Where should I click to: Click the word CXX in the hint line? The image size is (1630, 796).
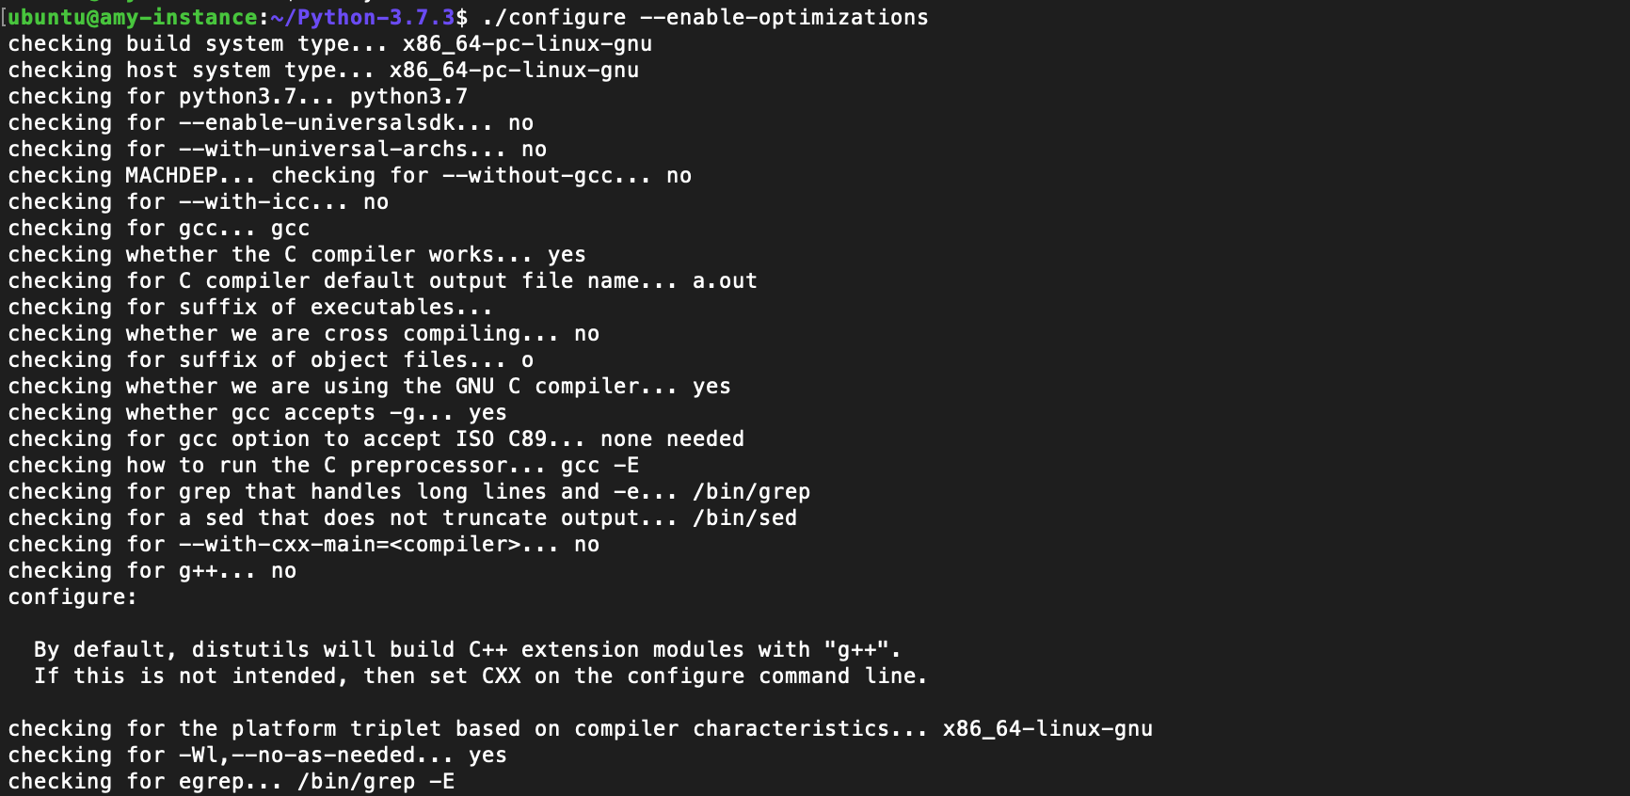[x=502, y=676]
